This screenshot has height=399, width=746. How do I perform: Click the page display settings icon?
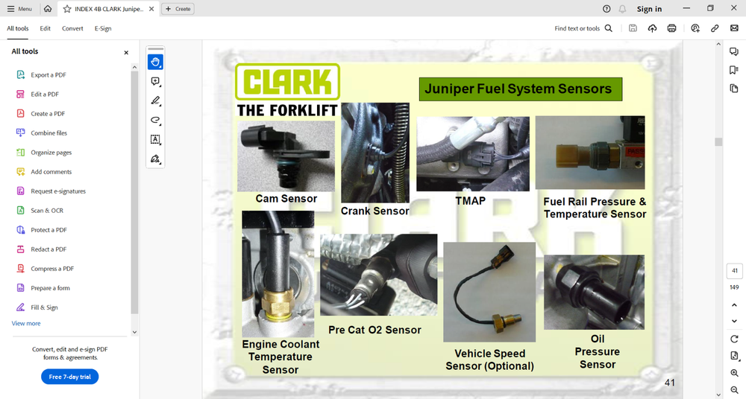[734, 356]
